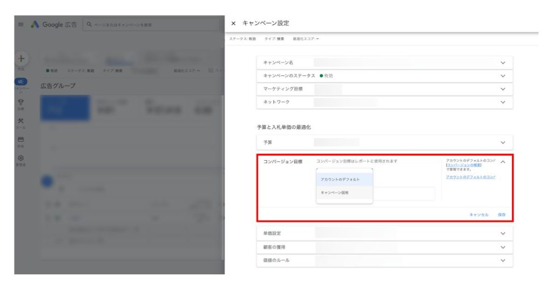Collapse the コンバージョン目標 section
The height and width of the screenshot is (290, 553).
point(502,162)
